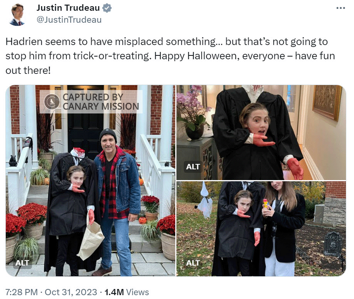Open the indoor headless costume photo
The image size is (354, 299).
click(261, 132)
